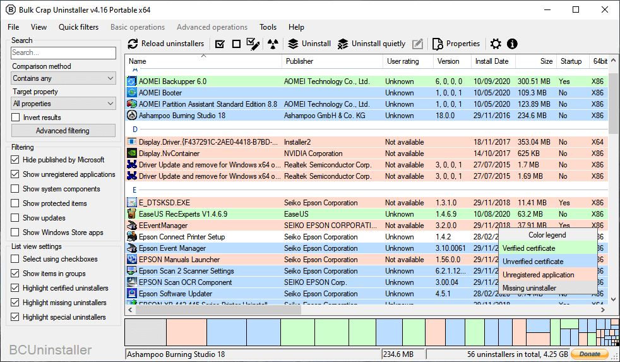This screenshot has width=620, height=362.
Task: Click the EEventManager row icon
Action: [132, 226]
